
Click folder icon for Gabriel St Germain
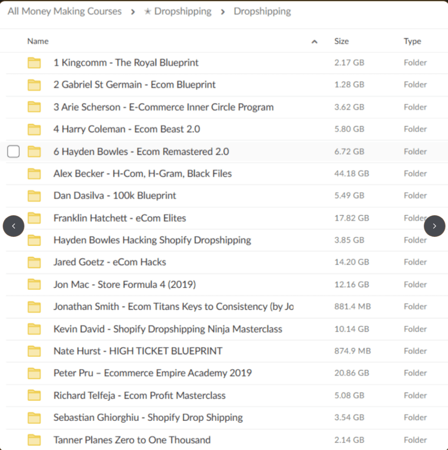tap(34, 85)
